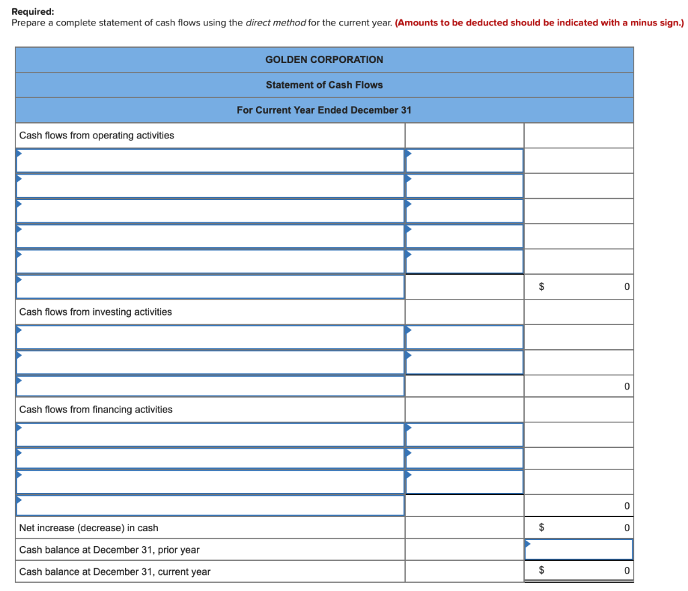Click the prior year cash balance amount cell
Viewport: 688px width, 591px height.
pyautogui.click(x=578, y=549)
